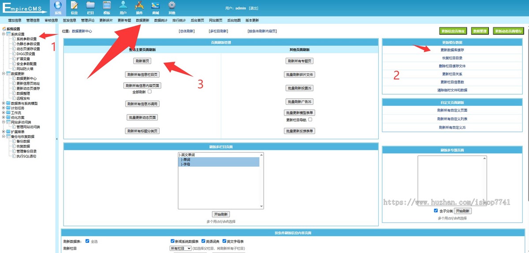The height and width of the screenshot is (253, 529).
Task: Enable the 更新栏目导航 checkbox
Action: [x=310, y=119]
